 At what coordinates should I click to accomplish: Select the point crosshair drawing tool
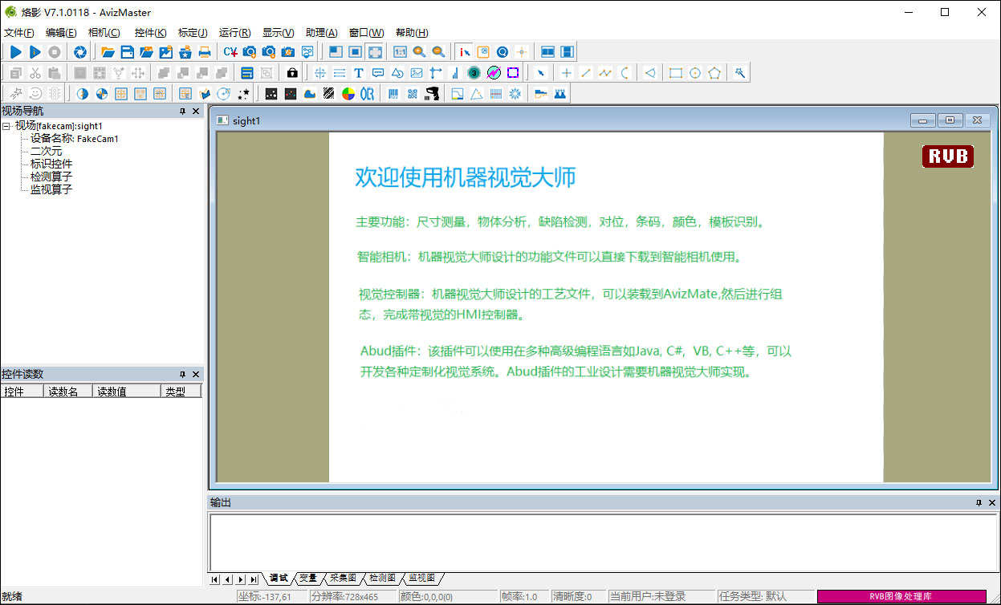click(x=567, y=73)
